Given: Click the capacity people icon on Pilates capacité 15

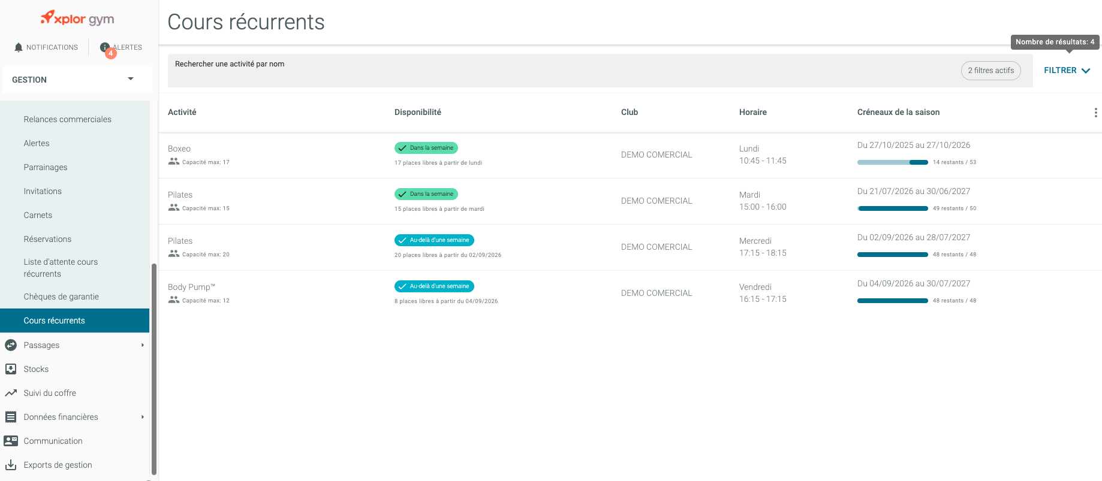Looking at the screenshot, I should click(x=174, y=208).
